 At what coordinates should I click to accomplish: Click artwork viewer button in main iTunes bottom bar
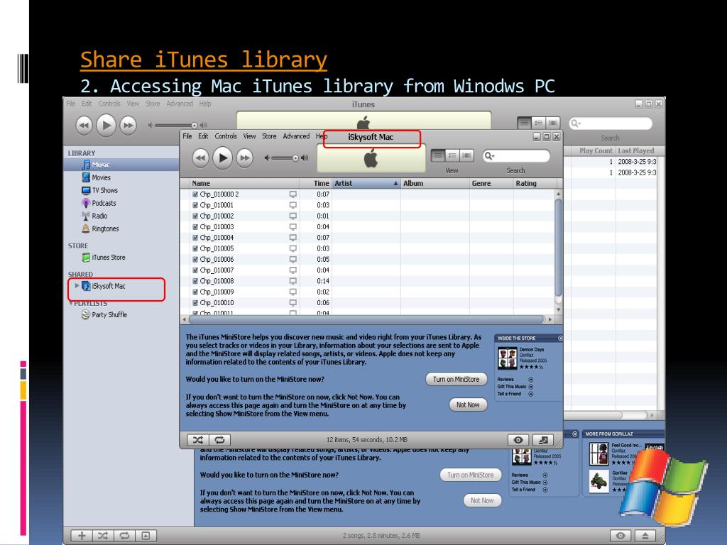146,536
